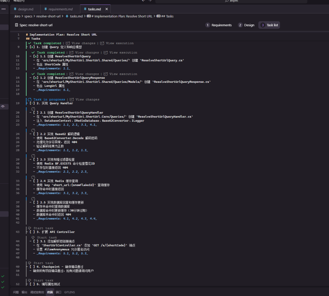Navigate back with left arrow
Screen dimensions: 329x296
(143, 1)
